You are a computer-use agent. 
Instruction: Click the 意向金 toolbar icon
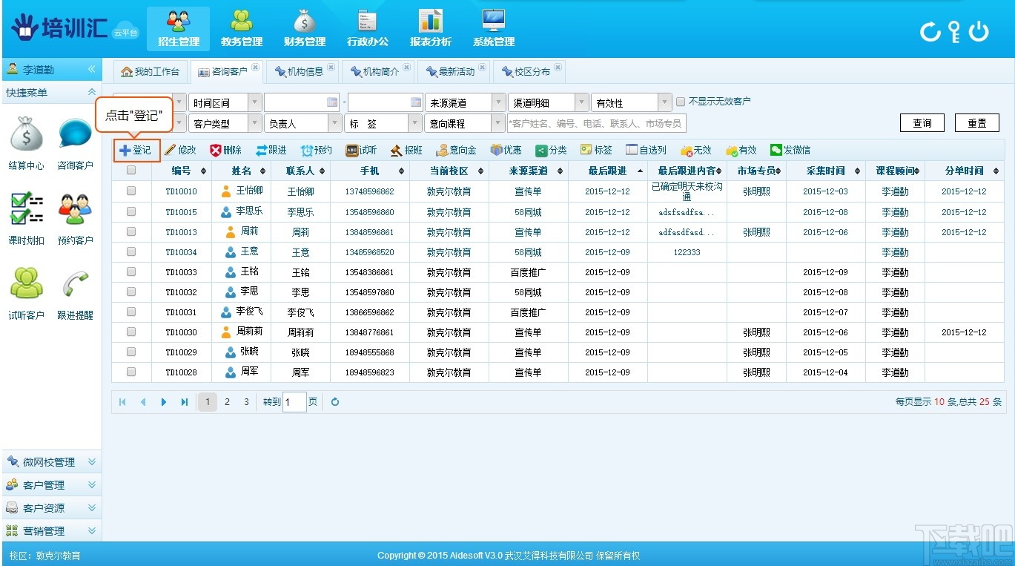(443, 151)
